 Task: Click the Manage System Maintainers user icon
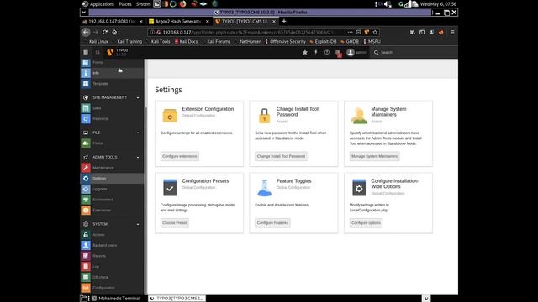coord(359,116)
